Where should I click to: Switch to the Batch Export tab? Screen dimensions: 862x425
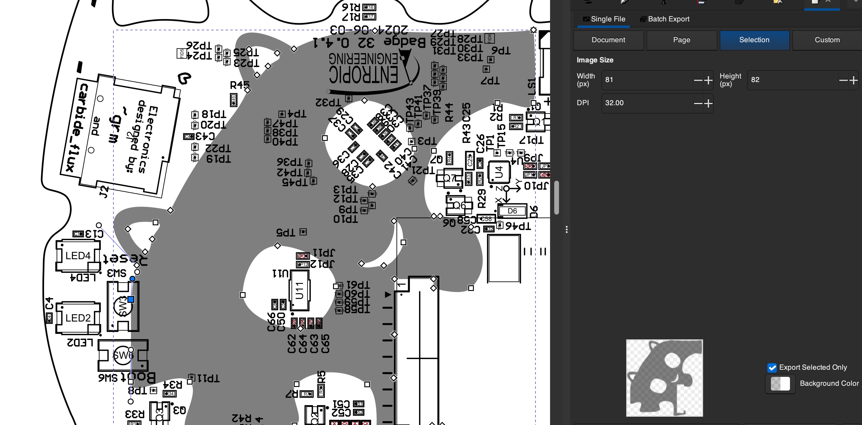point(668,19)
